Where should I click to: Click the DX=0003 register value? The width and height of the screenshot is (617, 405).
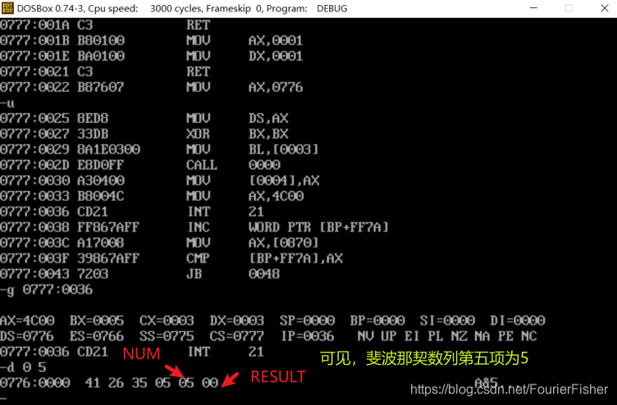coord(237,321)
